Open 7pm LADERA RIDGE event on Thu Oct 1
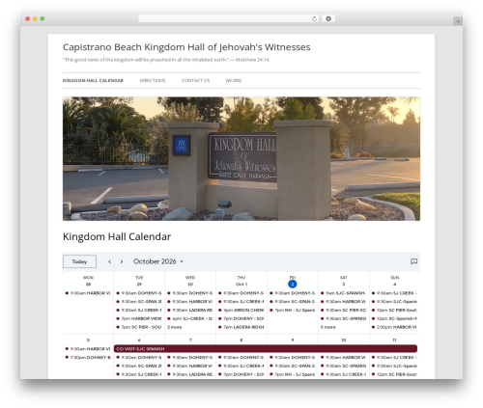This screenshot has height=408, width=483. pyautogui.click(x=241, y=327)
